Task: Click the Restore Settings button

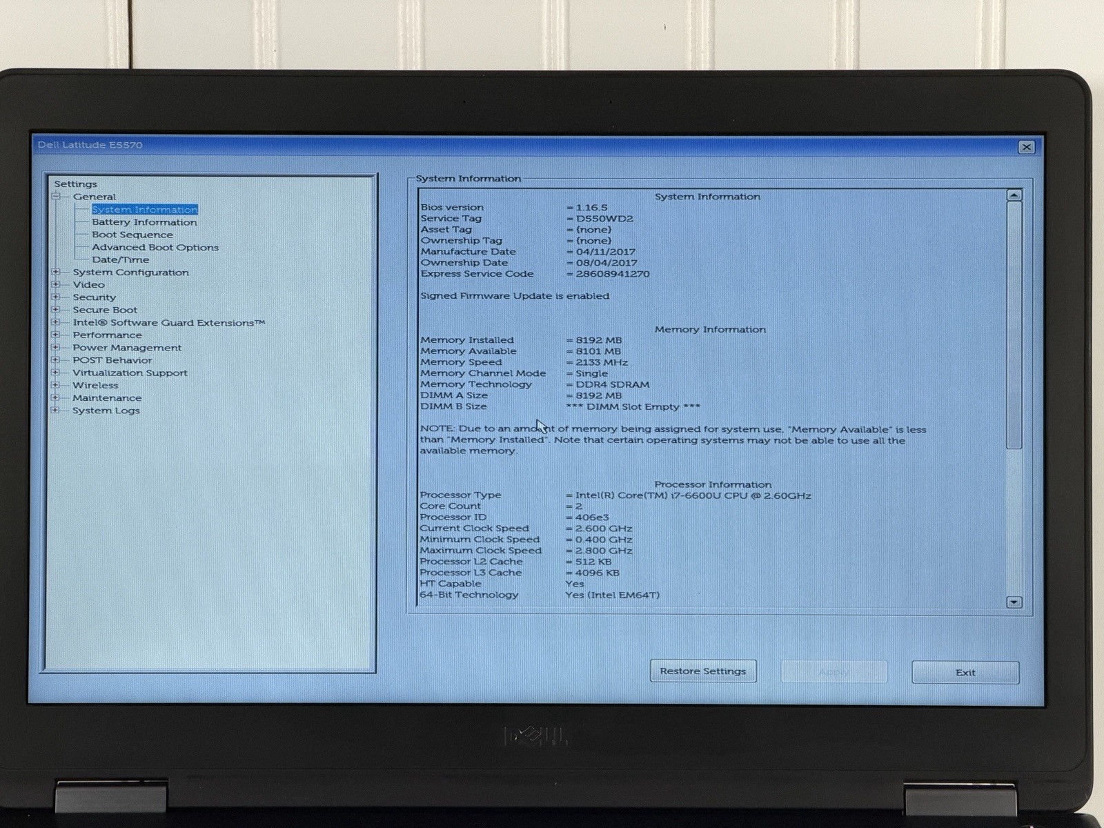Action: (x=703, y=671)
